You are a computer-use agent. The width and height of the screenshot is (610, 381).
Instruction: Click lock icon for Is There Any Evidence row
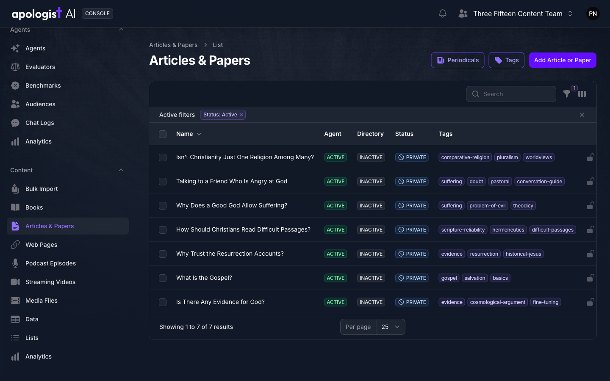click(x=590, y=302)
